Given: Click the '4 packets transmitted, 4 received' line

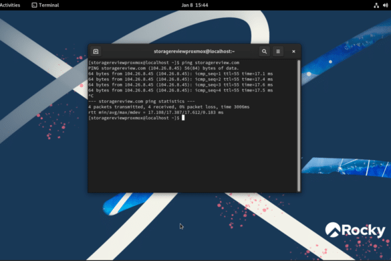Looking at the screenshot, I should point(169,107).
